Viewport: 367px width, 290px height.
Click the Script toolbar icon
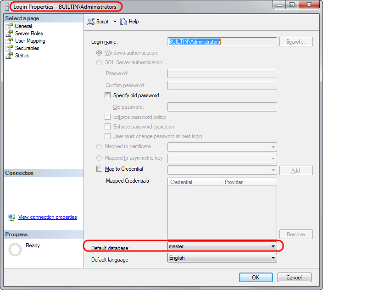(x=91, y=22)
